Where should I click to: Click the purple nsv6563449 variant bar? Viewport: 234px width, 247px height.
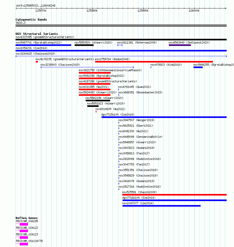180,45
